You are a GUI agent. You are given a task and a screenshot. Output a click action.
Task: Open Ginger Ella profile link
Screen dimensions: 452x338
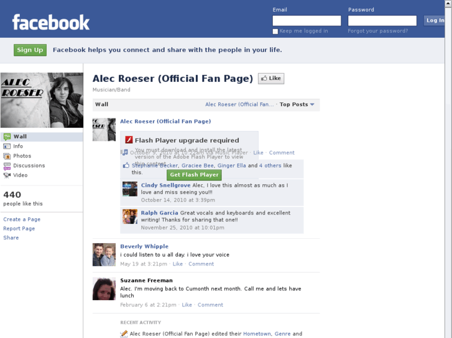point(231,166)
